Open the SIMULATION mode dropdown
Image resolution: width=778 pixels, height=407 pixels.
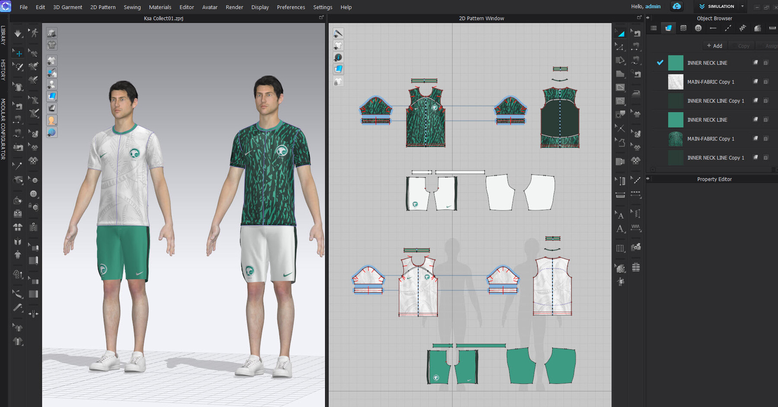[743, 6]
